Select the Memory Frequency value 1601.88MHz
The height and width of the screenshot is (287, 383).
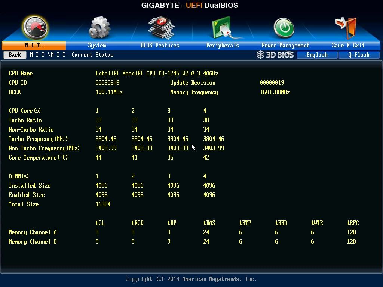[x=275, y=92]
